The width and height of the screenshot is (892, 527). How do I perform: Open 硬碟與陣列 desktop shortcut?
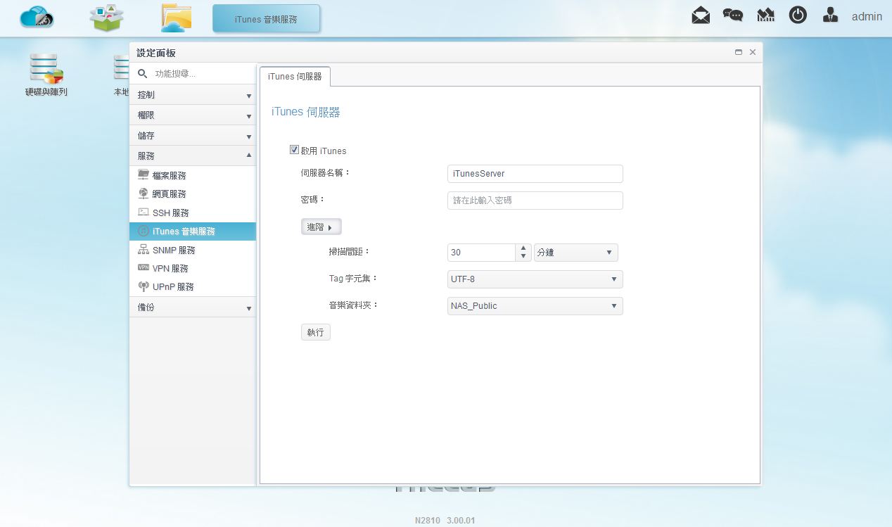click(x=46, y=75)
